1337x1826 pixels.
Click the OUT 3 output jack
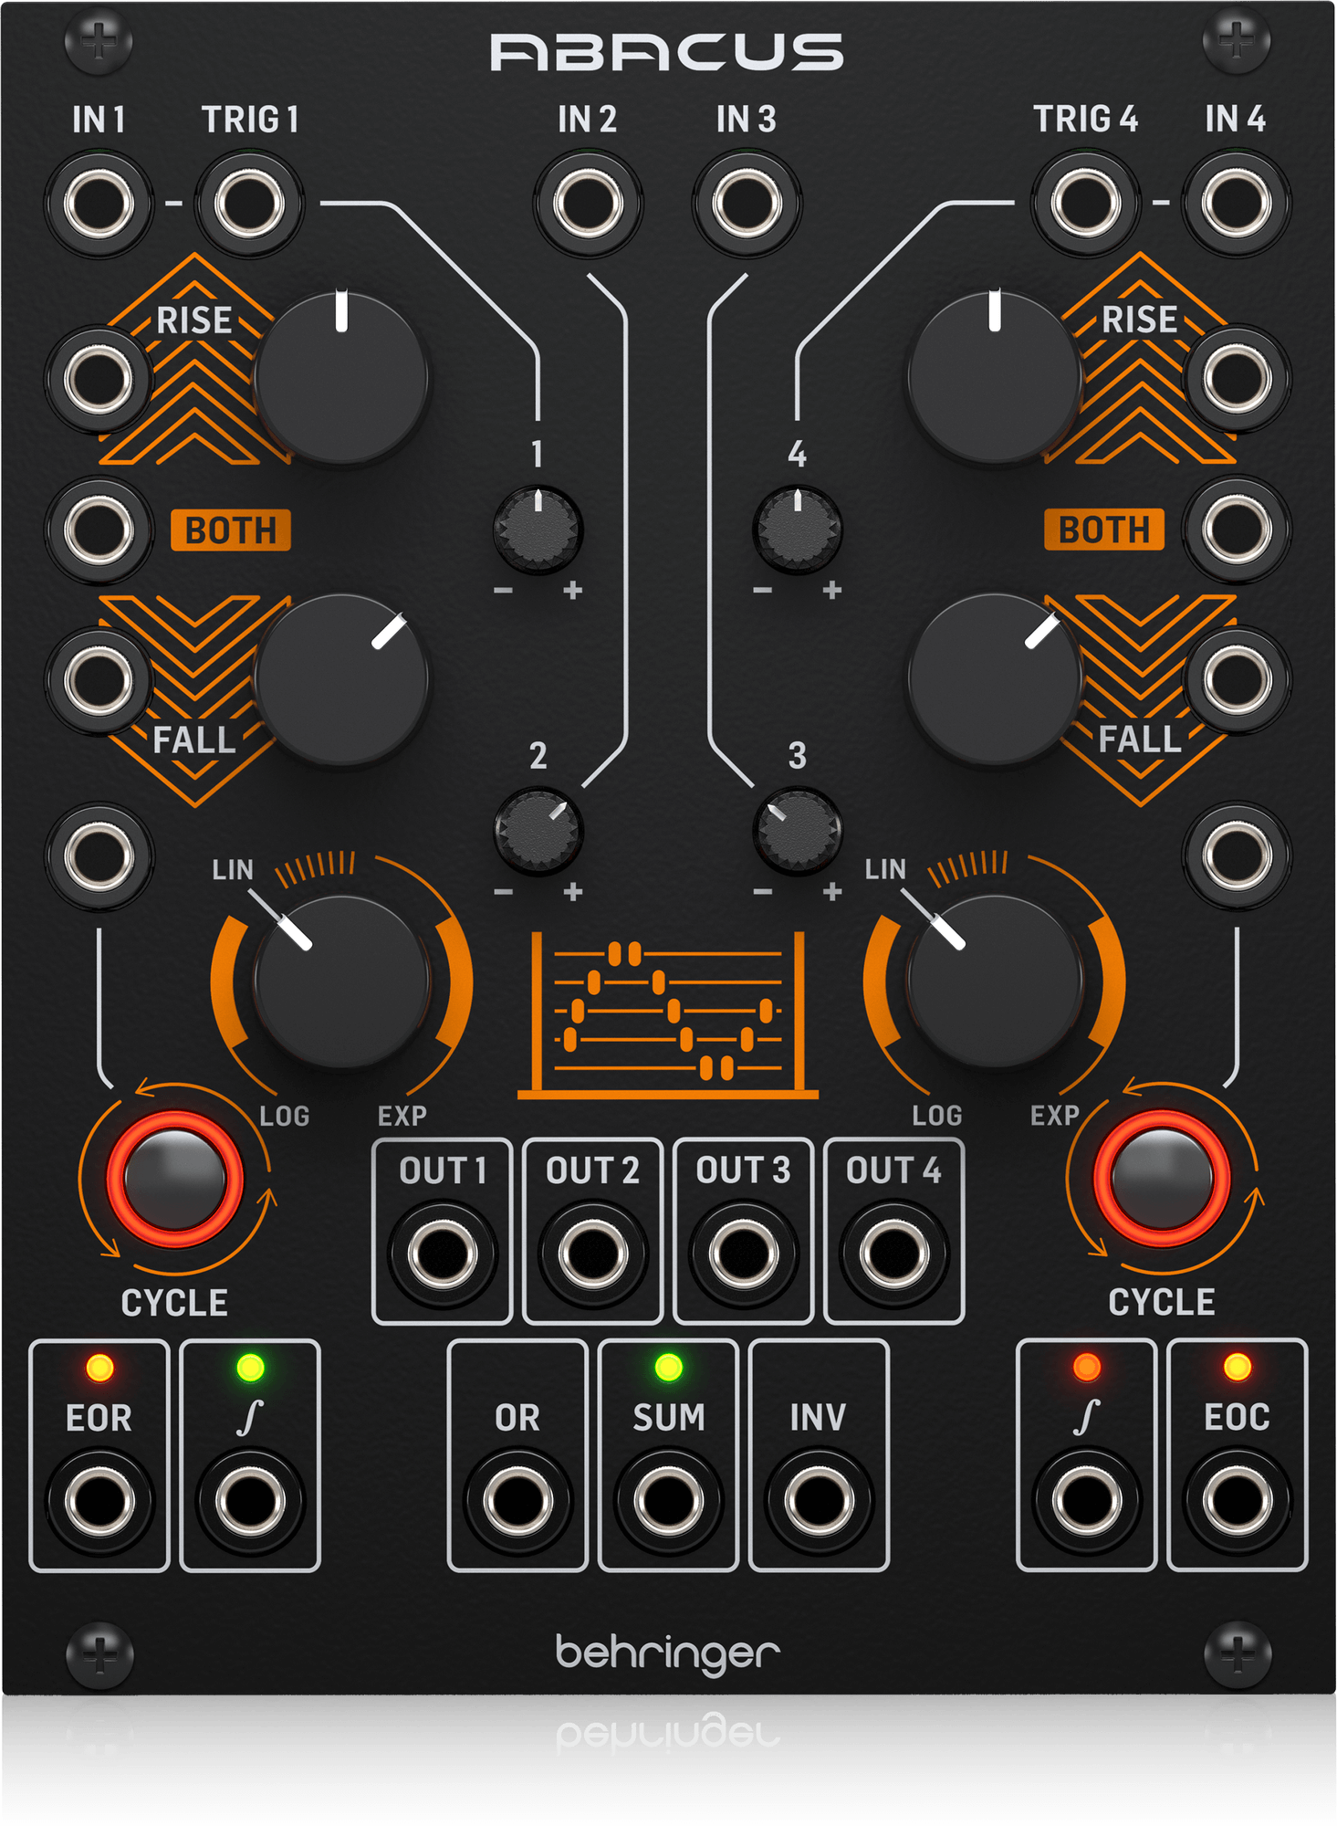point(743,1253)
